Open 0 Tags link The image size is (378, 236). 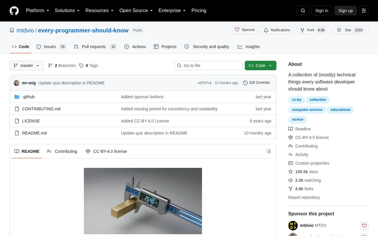pyautogui.click(x=89, y=65)
